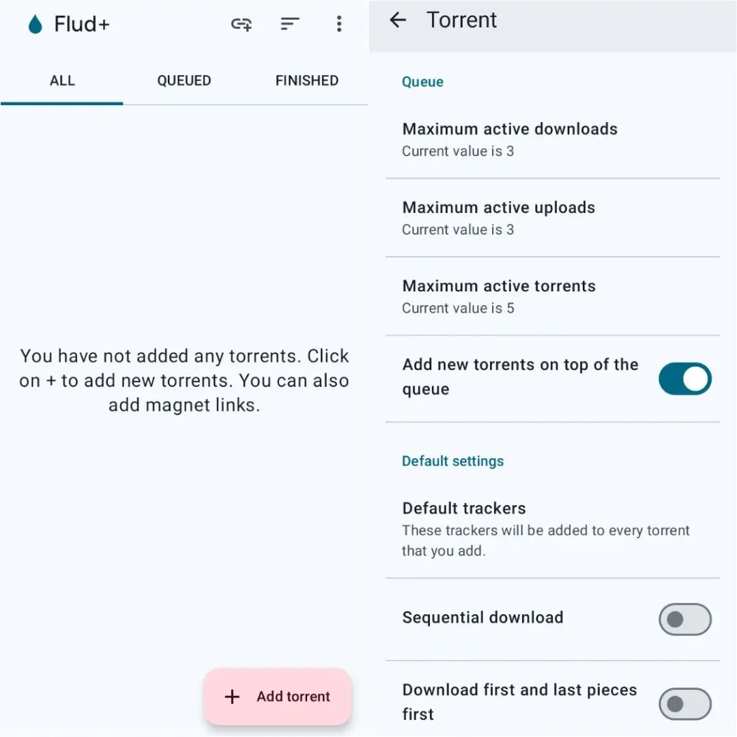Tap the Add torrent button
The height and width of the screenshot is (737, 737).
(x=278, y=697)
